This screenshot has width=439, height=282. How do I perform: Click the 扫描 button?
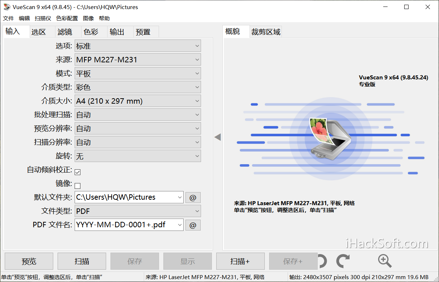82,261
